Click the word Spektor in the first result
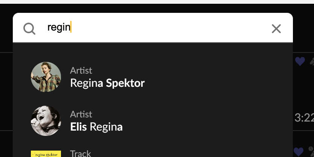314x157 pixels. (125, 83)
